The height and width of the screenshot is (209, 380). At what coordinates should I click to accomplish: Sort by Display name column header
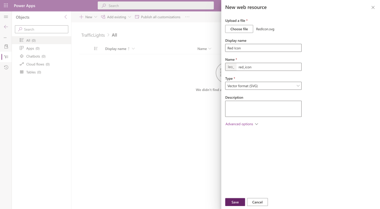[x=116, y=49]
